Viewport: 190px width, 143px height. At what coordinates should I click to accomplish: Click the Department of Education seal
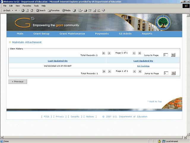tap(163, 23)
